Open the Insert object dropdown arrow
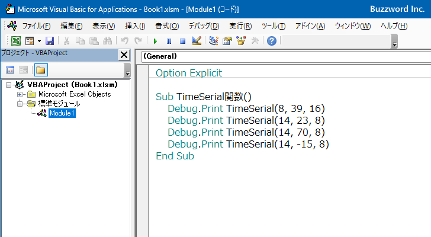 click(x=39, y=41)
